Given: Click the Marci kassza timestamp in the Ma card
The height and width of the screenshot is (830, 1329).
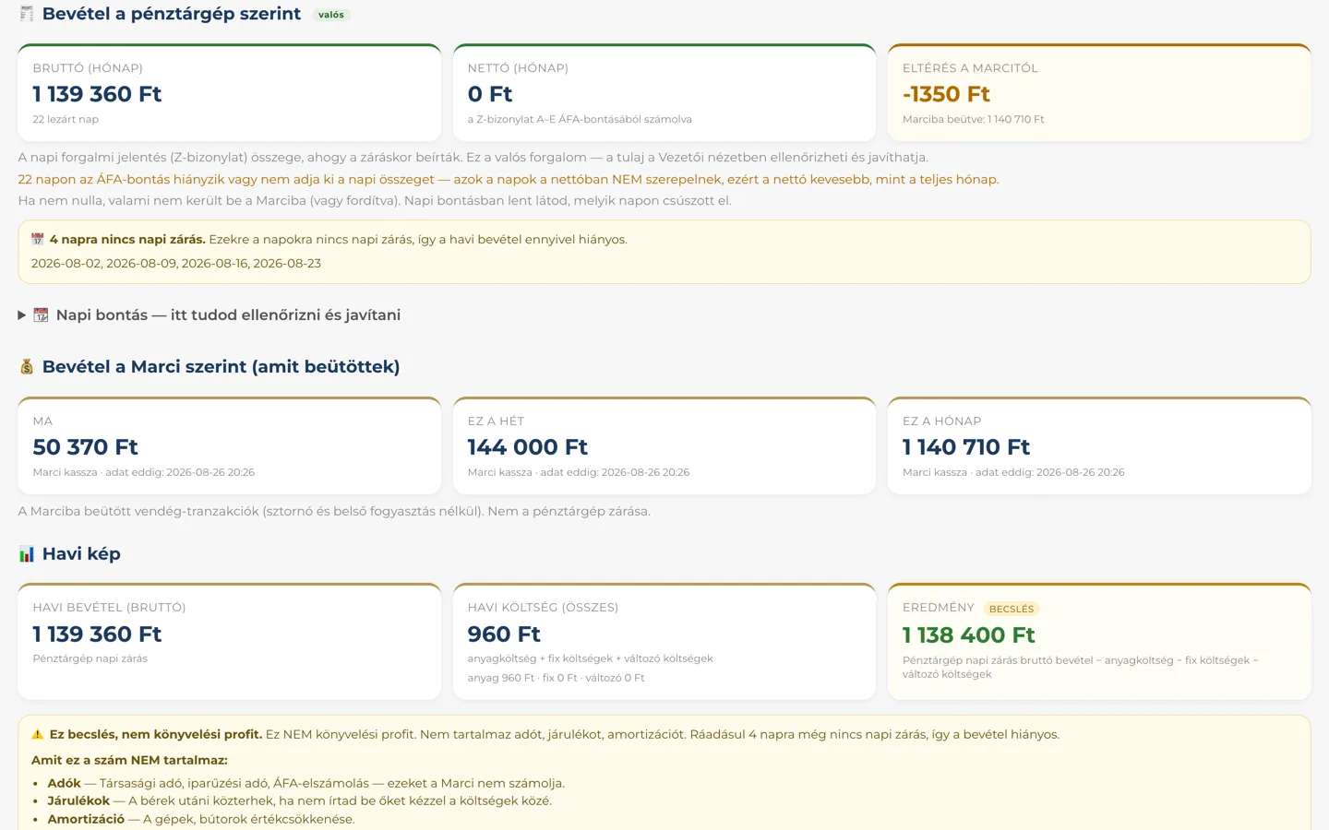Looking at the screenshot, I should coord(143,472).
